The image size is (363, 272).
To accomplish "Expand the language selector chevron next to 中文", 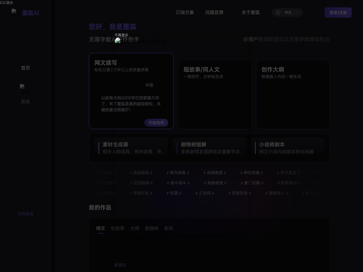I will pyautogui.click(x=297, y=12).
